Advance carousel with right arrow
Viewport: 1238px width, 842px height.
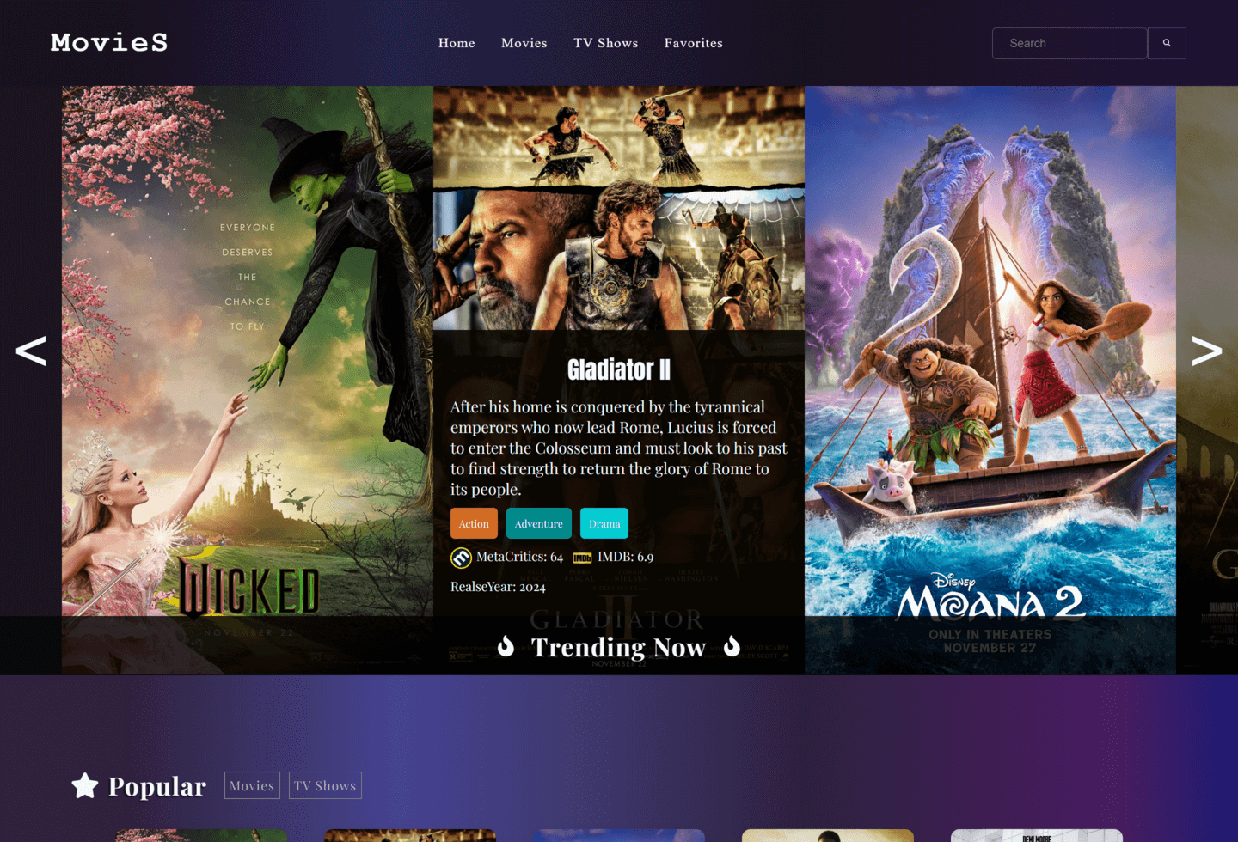(x=1206, y=351)
